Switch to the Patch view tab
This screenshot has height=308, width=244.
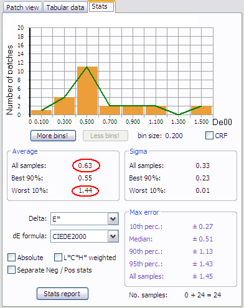(22, 7)
